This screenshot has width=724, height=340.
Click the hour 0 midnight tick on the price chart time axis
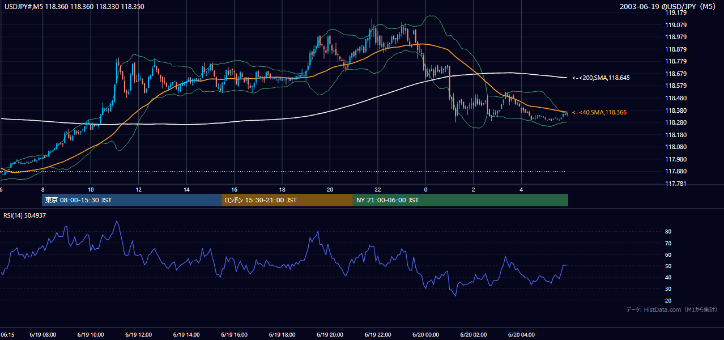click(425, 189)
